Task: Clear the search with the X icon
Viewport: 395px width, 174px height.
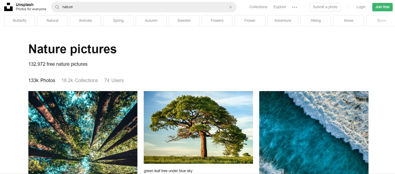Action: (x=231, y=7)
